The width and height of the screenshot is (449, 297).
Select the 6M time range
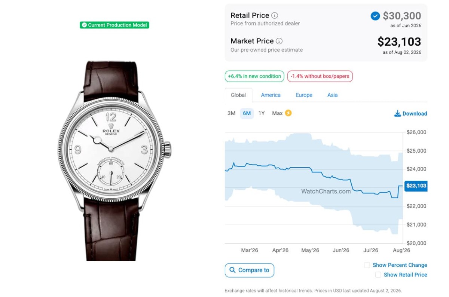[247, 113]
